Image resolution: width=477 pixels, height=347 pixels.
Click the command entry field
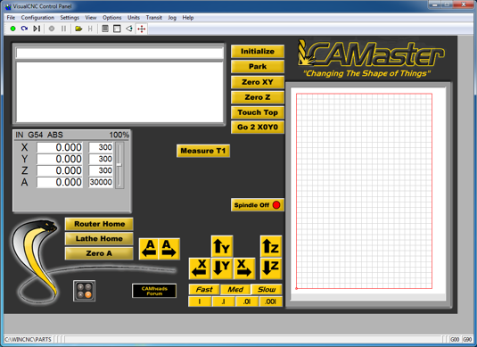(119, 54)
